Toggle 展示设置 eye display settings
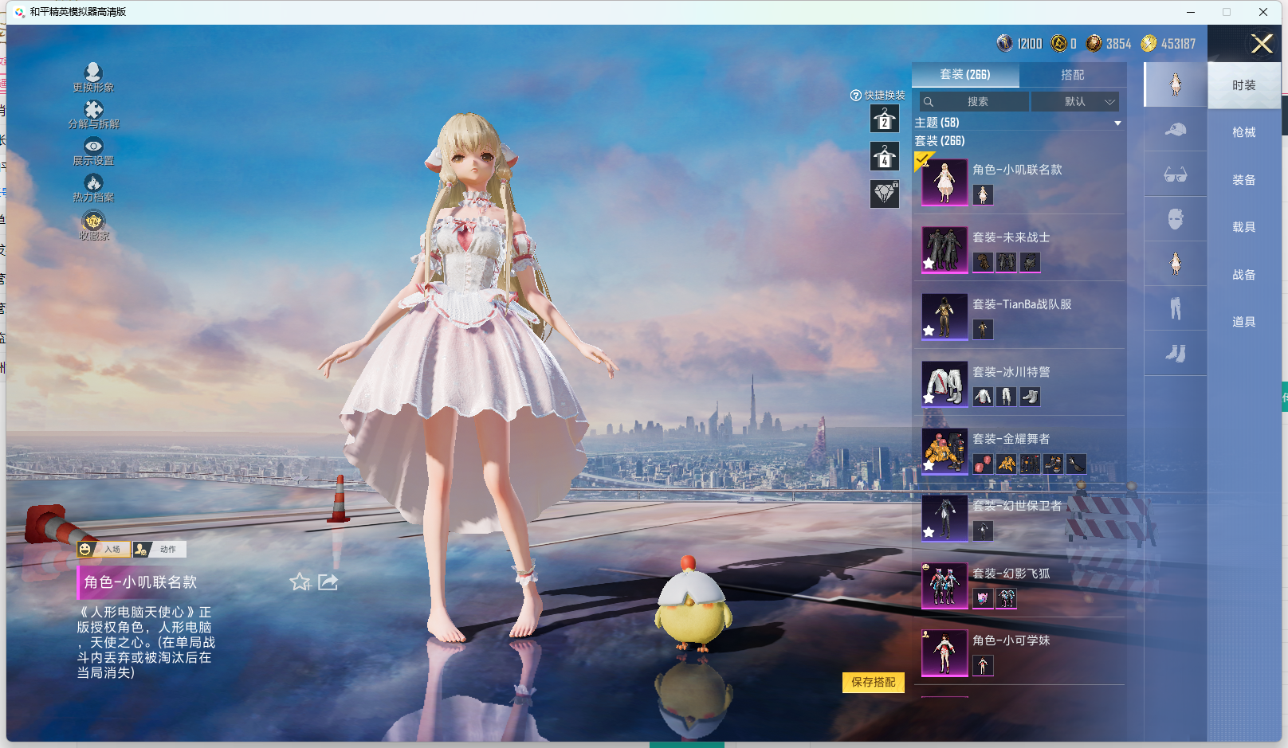This screenshot has height=748, width=1288. coord(93,147)
